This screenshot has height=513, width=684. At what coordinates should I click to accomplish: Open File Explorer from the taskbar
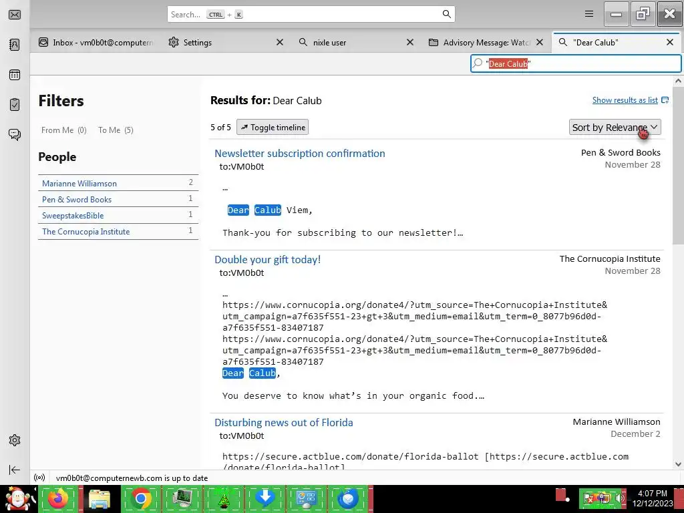point(100,499)
